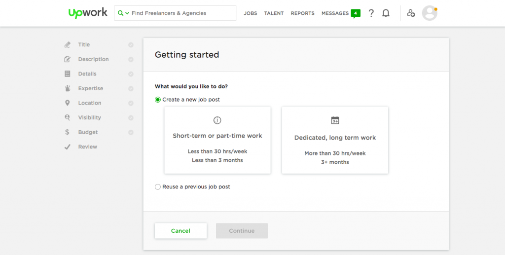The width and height of the screenshot is (505, 255).
Task: Click the check circle beside Details
Action: click(x=131, y=74)
